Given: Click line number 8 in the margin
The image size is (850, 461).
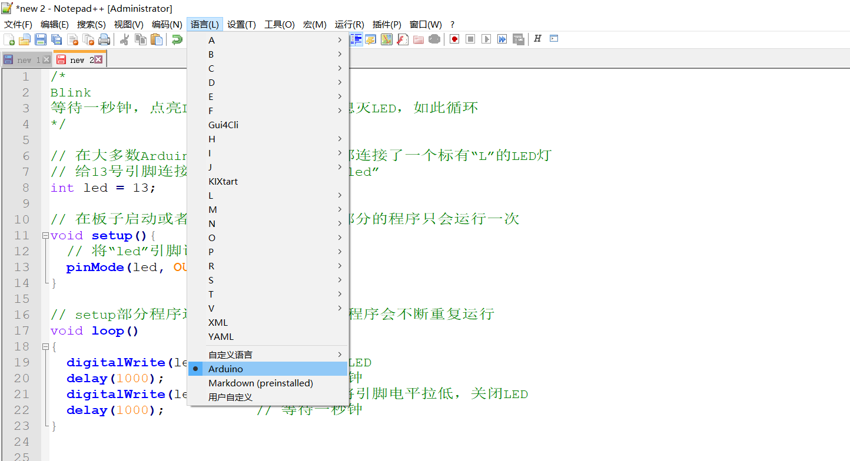Looking at the screenshot, I should pos(25,188).
